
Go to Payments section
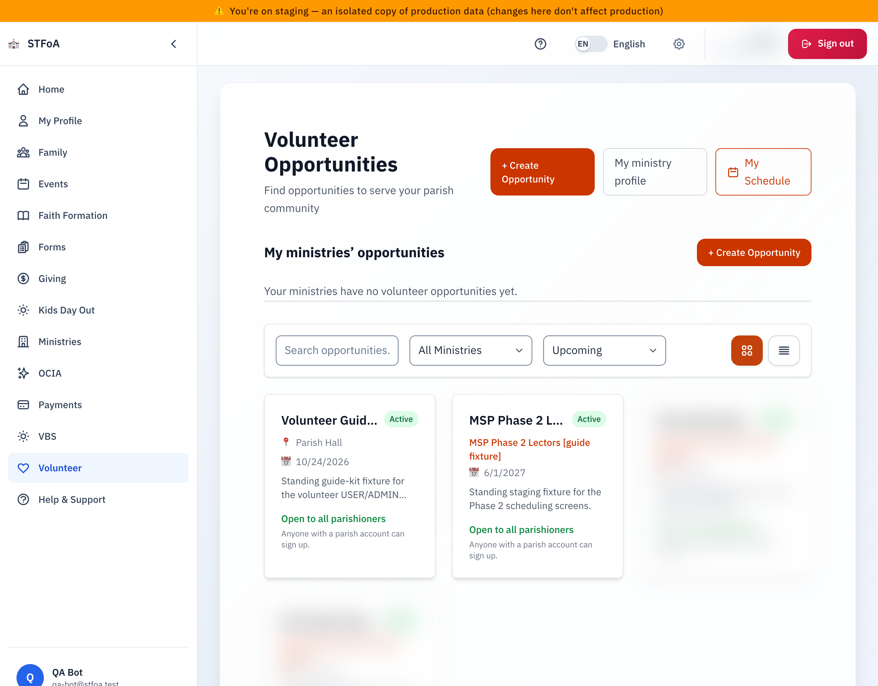click(98, 405)
